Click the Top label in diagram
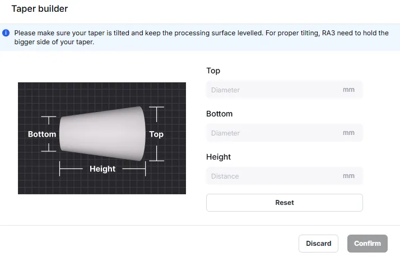This screenshot has width=400, height=257. (156, 134)
